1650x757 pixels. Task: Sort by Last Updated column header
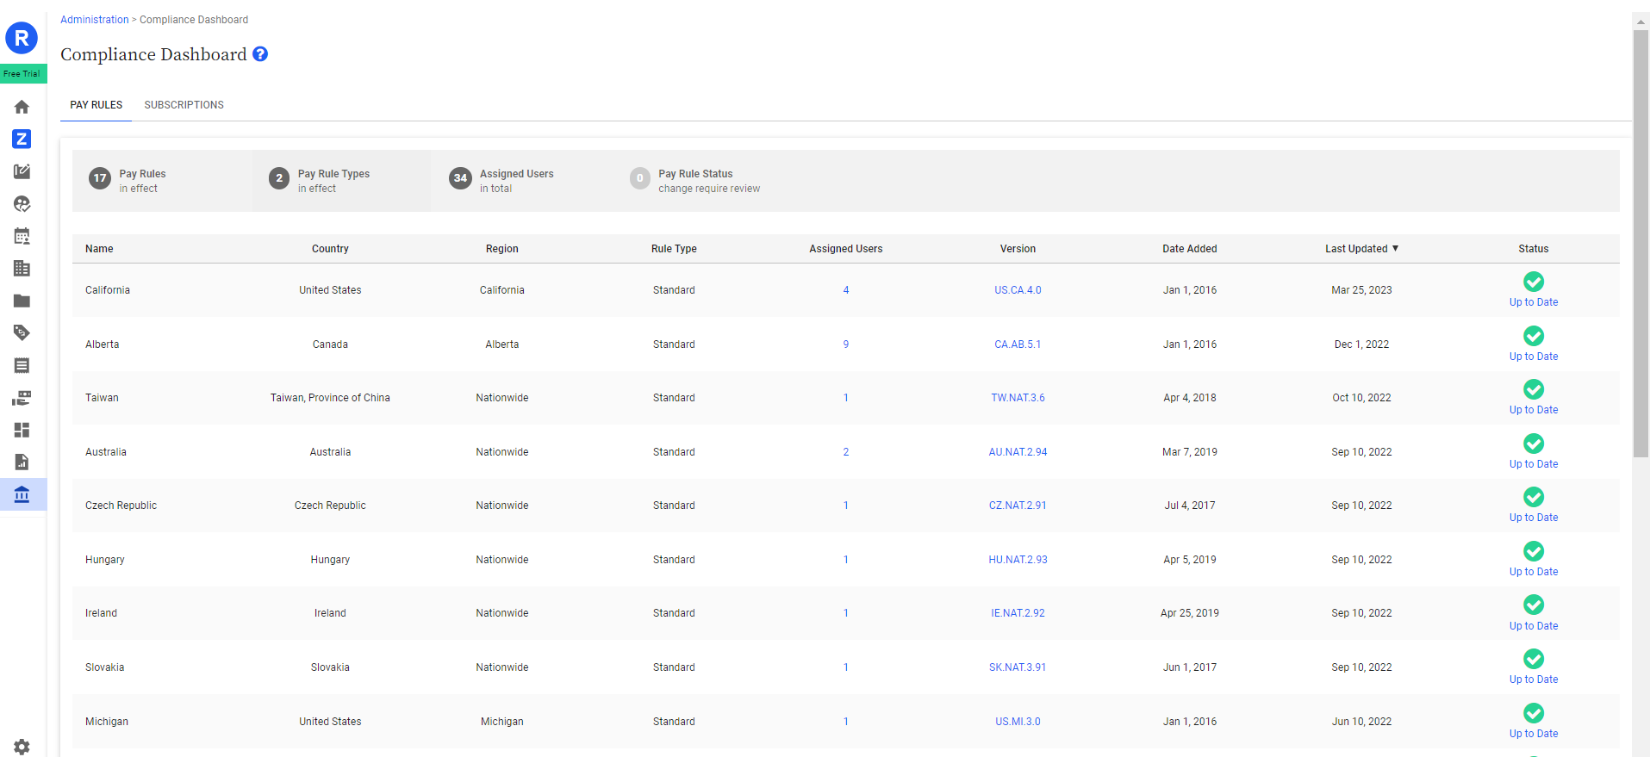click(x=1360, y=249)
